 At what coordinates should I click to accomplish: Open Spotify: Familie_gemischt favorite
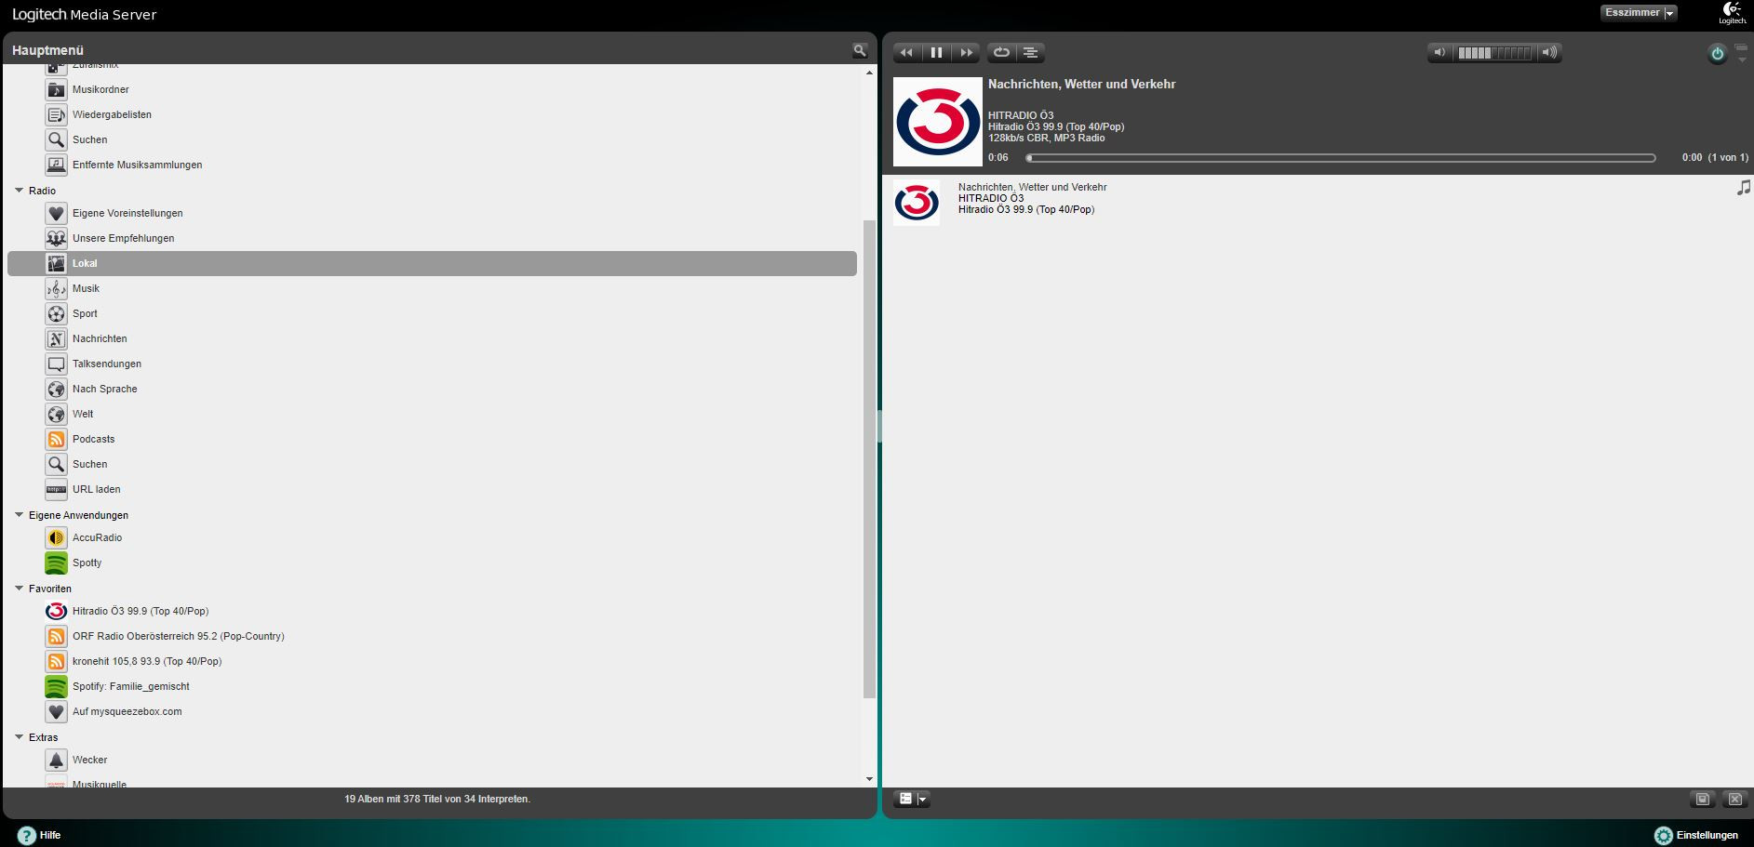(x=131, y=687)
